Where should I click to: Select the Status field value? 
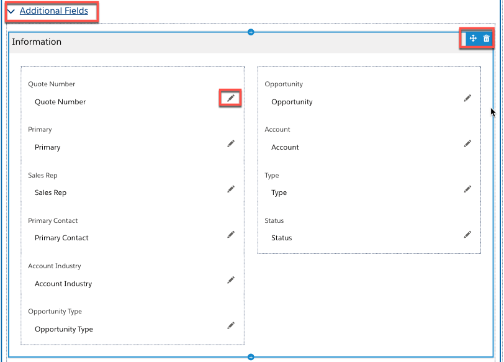point(281,238)
